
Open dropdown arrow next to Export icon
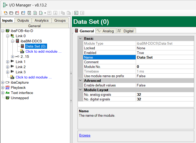click(45, 13)
